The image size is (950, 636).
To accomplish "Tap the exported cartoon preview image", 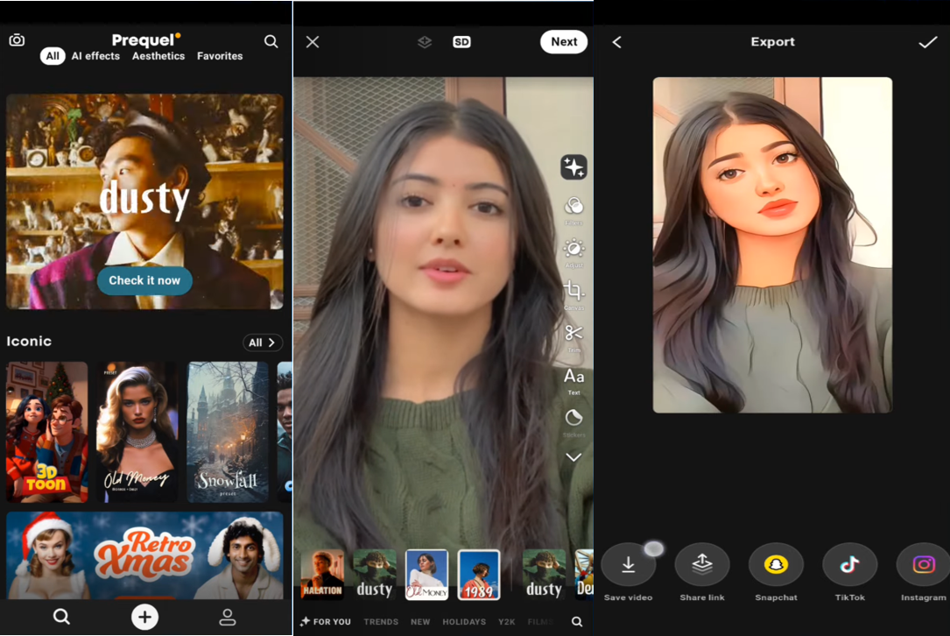I will pyautogui.click(x=772, y=245).
